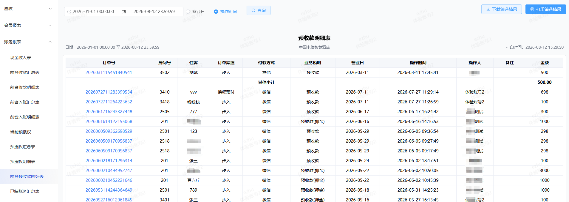The height and width of the screenshot is (202, 569).
Task: Click the 房间号 column header
Action: point(165,63)
